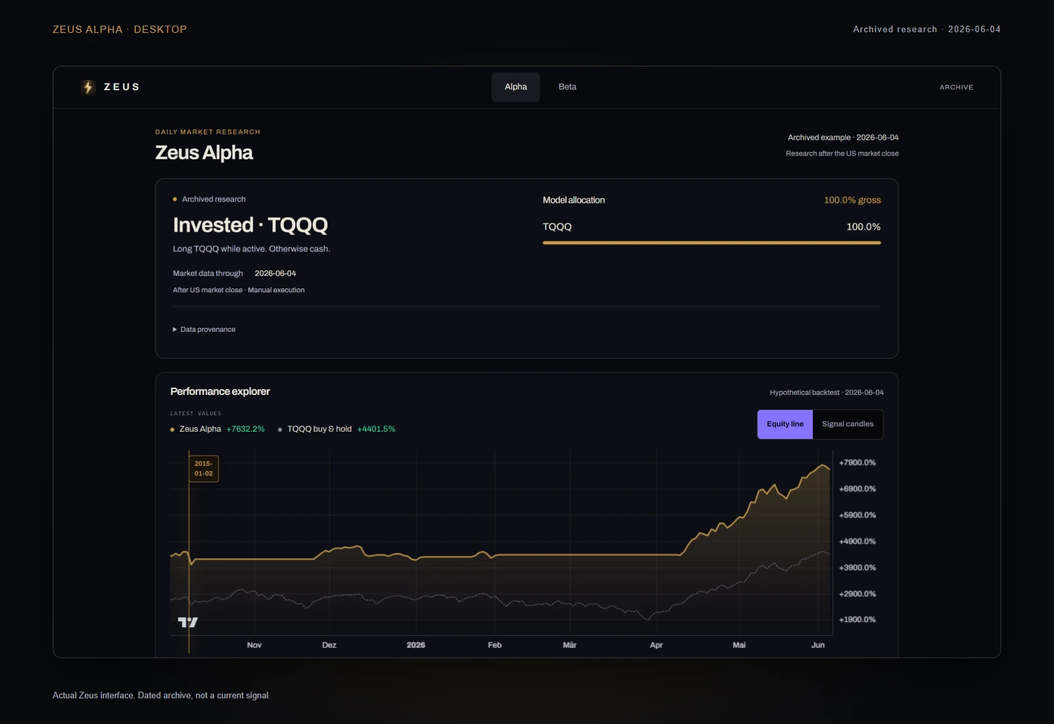Click the ZEUS ALPHA · DESKTOP header text
This screenshot has width=1054, height=724.
click(x=120, y=30)
